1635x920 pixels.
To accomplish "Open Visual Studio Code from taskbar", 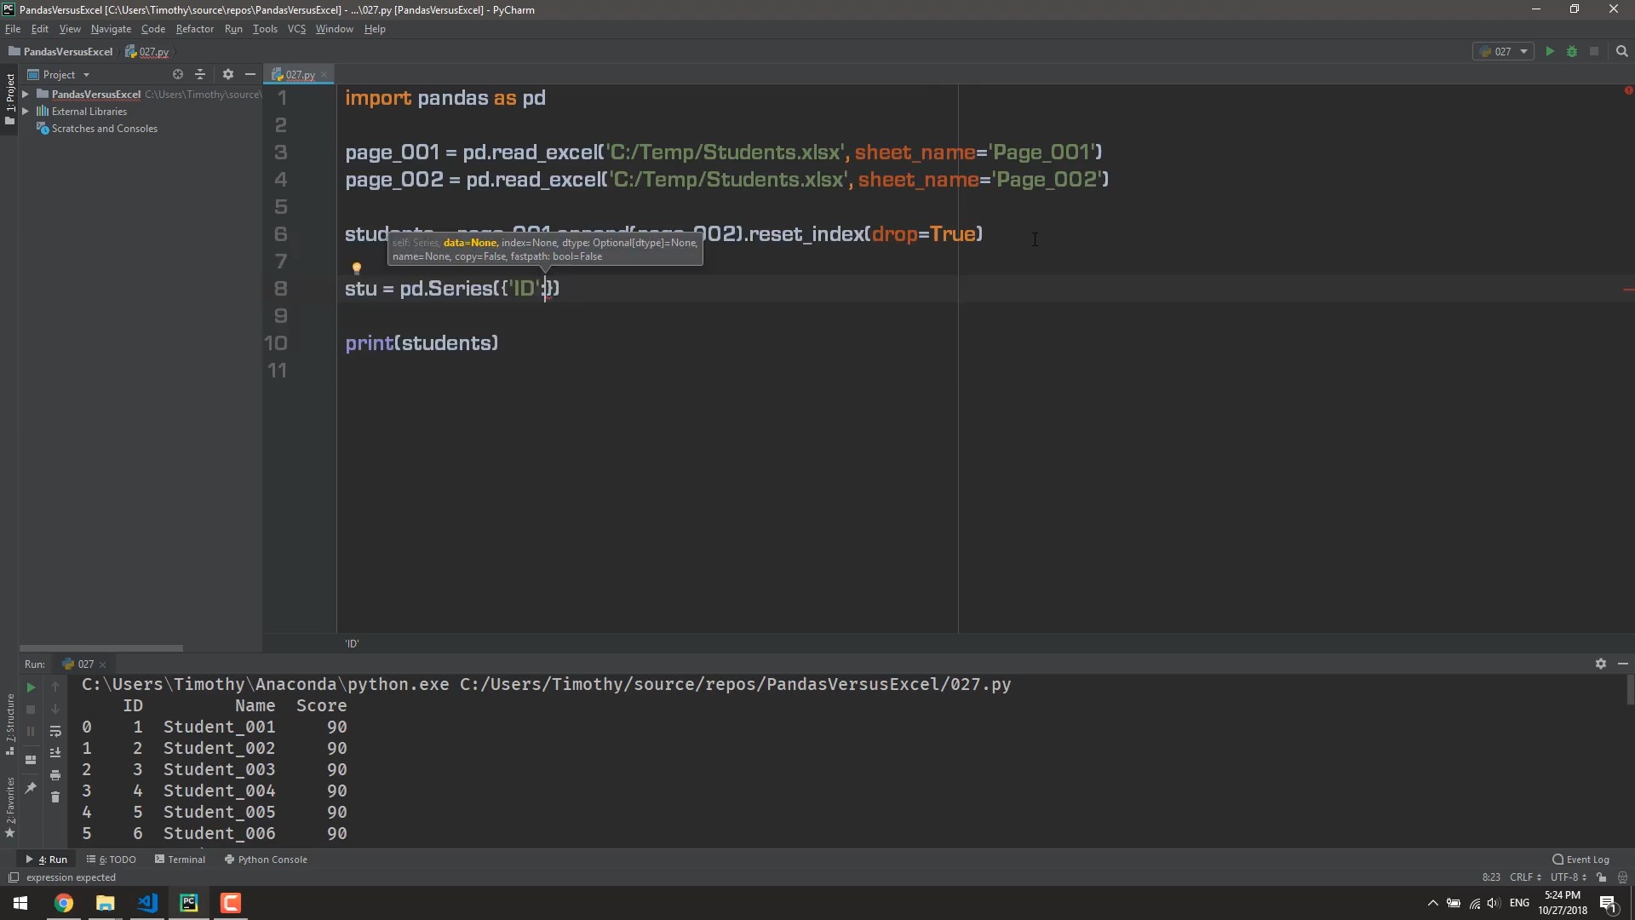I will (x=147, y=903).
